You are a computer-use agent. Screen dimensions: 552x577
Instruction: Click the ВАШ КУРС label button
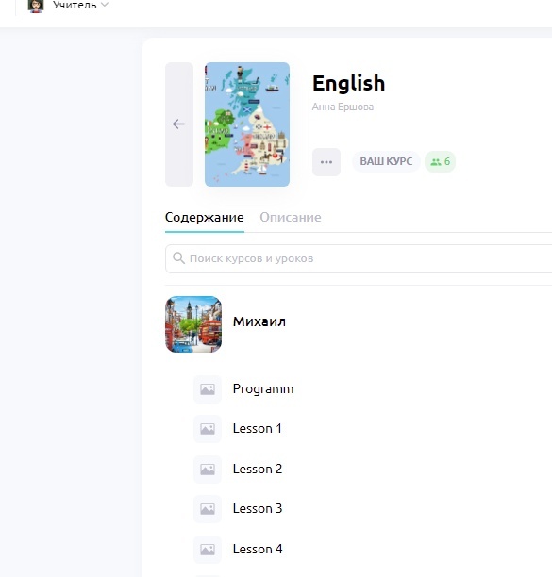point(386,161)
